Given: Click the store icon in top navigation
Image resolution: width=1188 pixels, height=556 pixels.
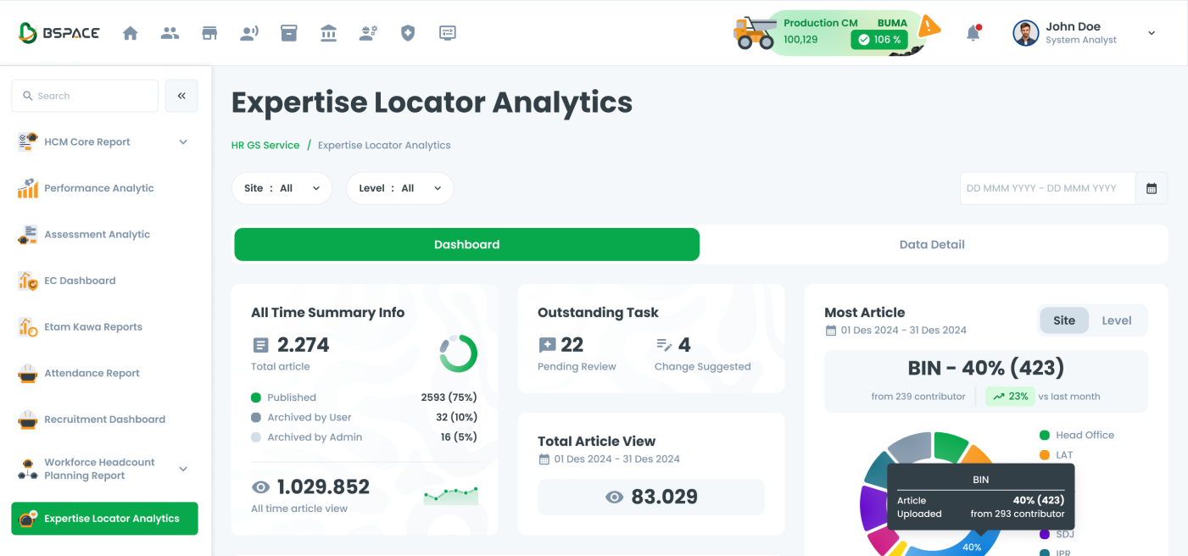Looking at the screenshot, I should pos(209,33).
